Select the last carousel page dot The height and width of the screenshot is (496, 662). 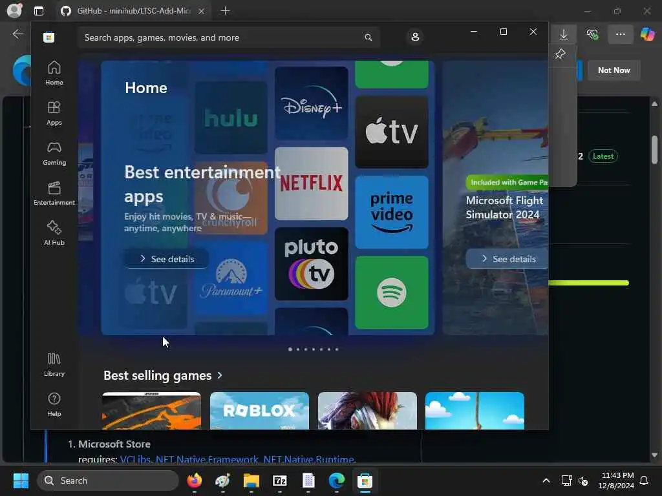coord(336,349)
